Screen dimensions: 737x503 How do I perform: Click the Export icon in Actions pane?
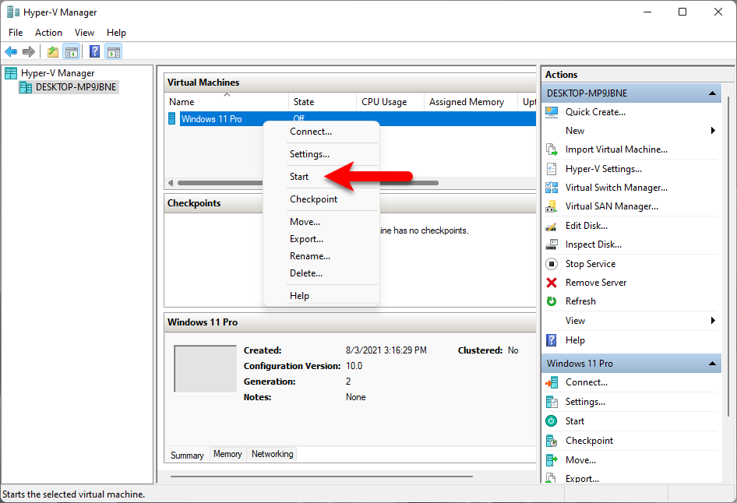(x=552, y=478)
